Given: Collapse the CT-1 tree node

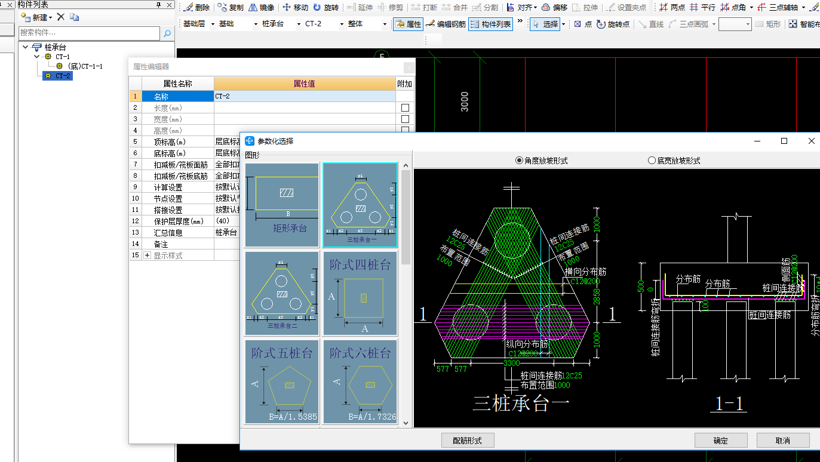Looking at the screenshot, I should click(x=37, y=57).
